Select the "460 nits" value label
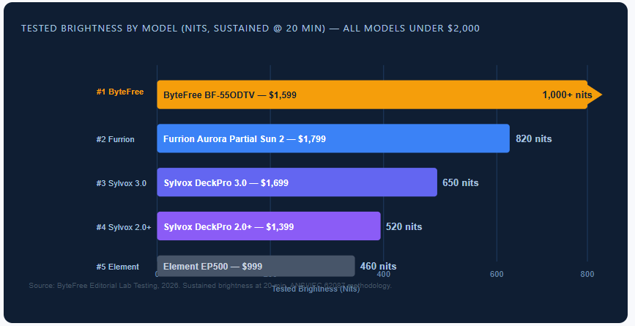This screenshot has height=326, width=635. pos(378,266)
